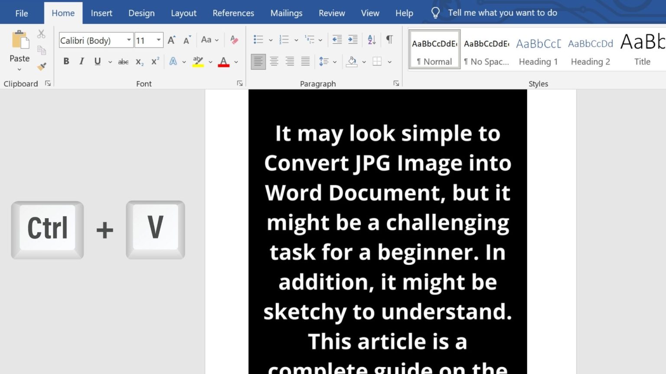666x374 pixels.
Task: Select the pasted image in the document
Action: pos(388,232)
